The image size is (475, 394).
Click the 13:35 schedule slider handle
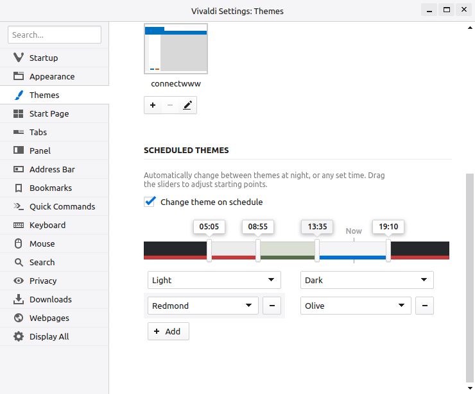[317, 250]
